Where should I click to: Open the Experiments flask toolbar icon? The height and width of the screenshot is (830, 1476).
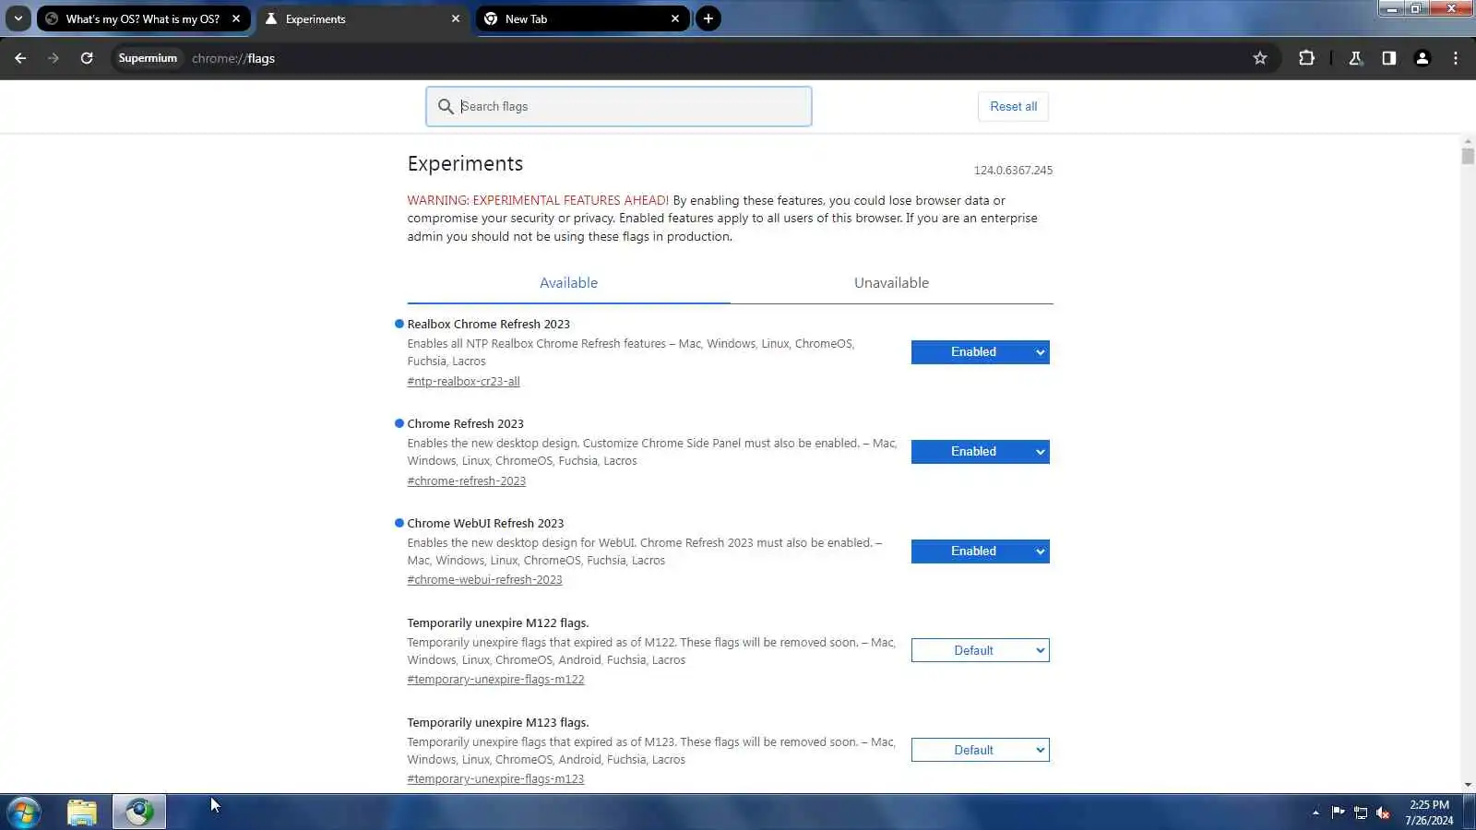pyautogui.click(x=1355, y=58)
